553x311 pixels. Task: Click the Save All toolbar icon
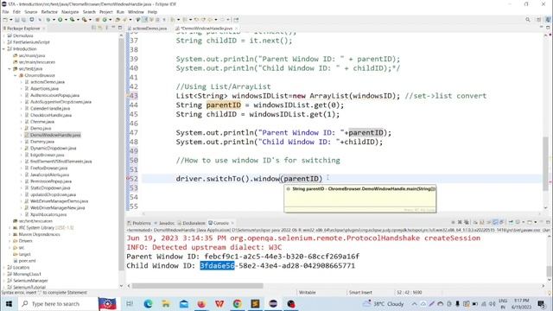(x=23, y=20)
